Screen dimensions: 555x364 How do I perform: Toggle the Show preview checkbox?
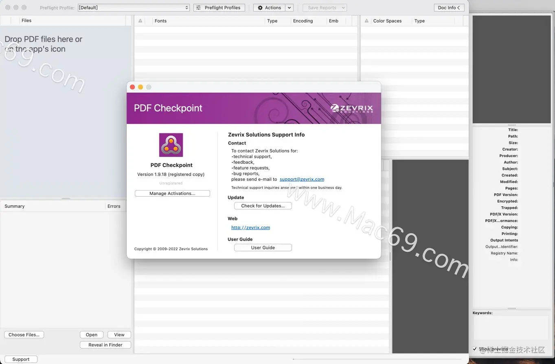(475, 349)
